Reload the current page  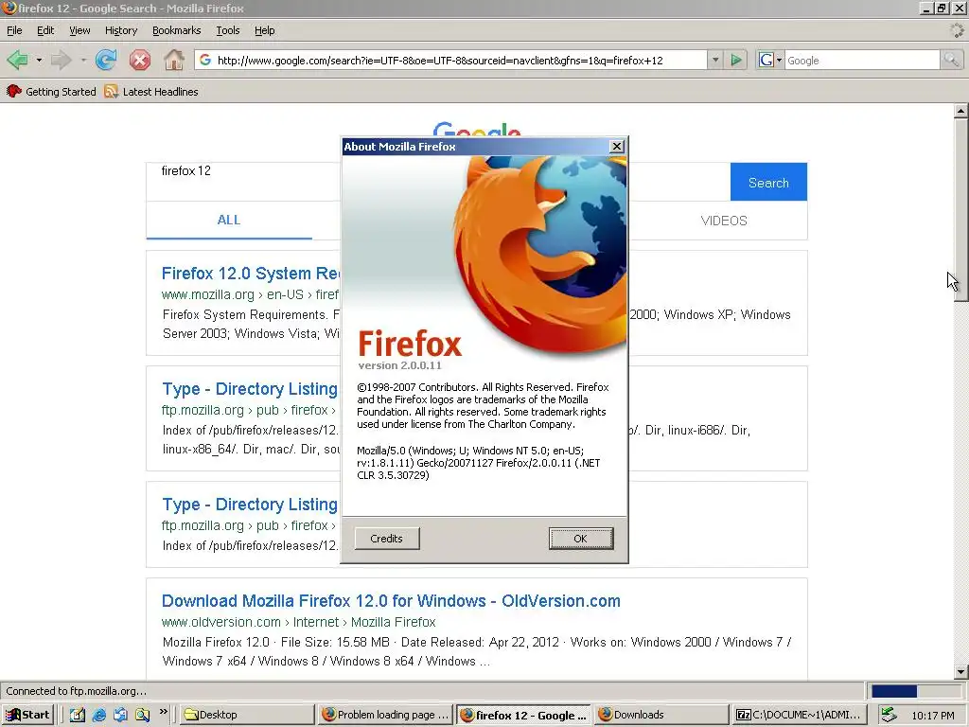[106, 60]
